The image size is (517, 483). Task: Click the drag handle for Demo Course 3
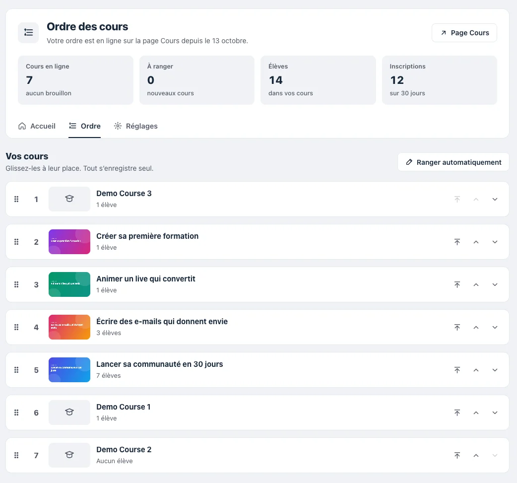click(x=16, y=199)
